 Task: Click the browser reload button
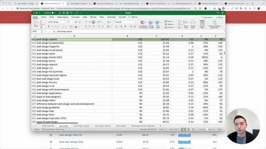pyautogui.click(x=12, y=8)
